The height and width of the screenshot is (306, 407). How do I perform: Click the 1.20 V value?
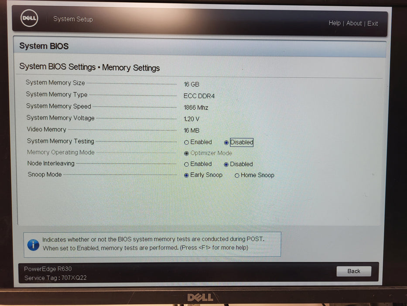(x=192, y=119)
